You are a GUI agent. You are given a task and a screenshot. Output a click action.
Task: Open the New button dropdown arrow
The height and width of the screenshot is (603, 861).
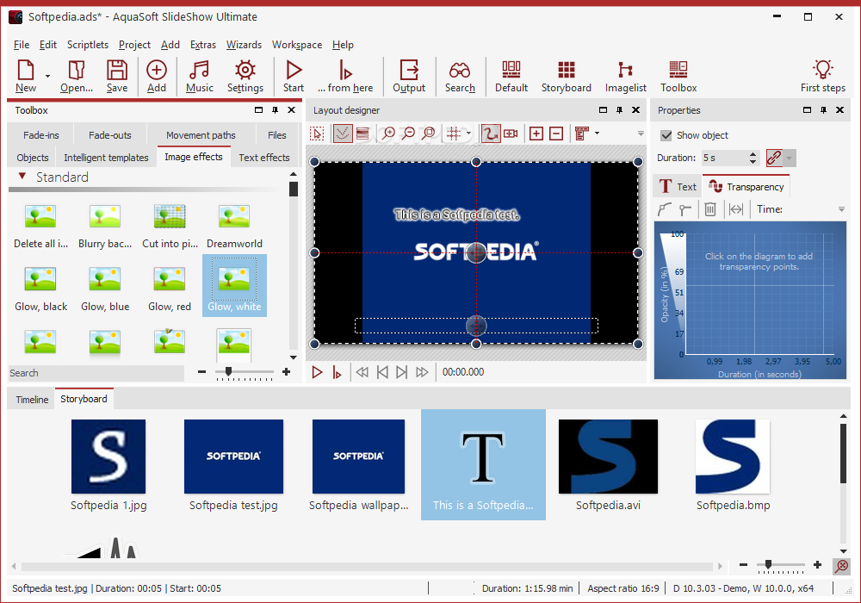click(x=47, y=77)
